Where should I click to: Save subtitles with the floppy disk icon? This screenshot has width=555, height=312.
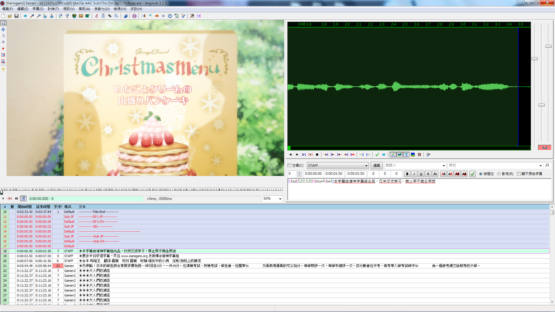16,16
